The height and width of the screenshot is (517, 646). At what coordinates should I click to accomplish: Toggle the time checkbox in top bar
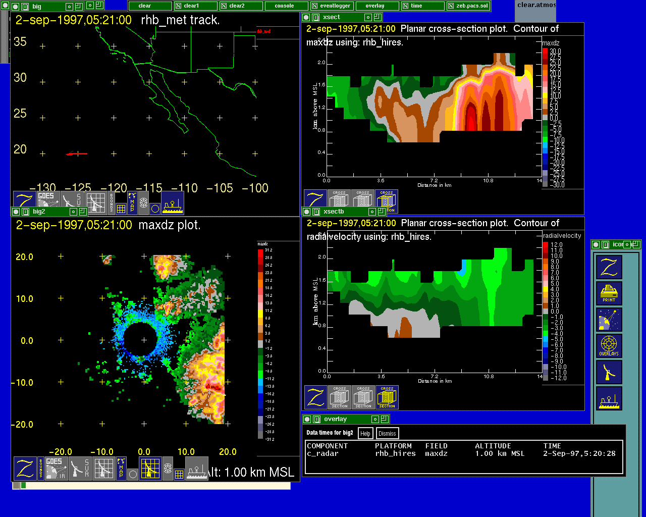coord(405,6)
